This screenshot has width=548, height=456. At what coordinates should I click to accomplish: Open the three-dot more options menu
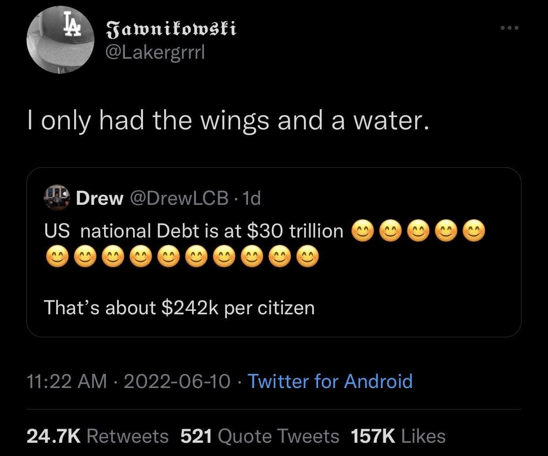click(510, 28)
